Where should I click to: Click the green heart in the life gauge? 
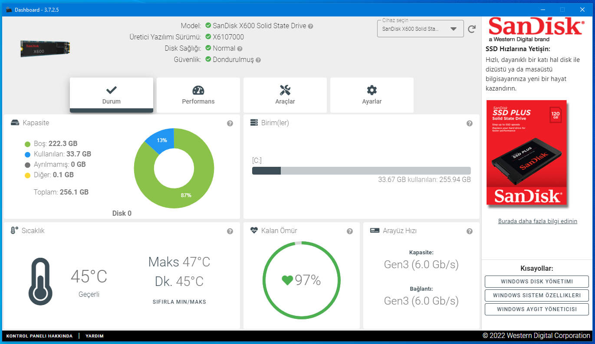(287, 281)
